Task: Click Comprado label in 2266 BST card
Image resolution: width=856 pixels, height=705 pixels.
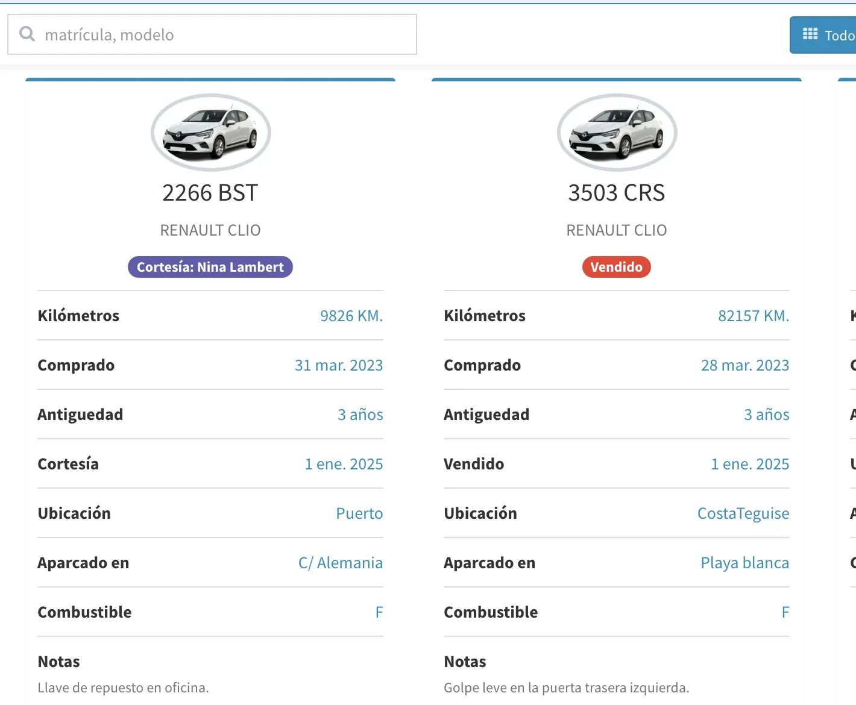Action: pos(76,365)
